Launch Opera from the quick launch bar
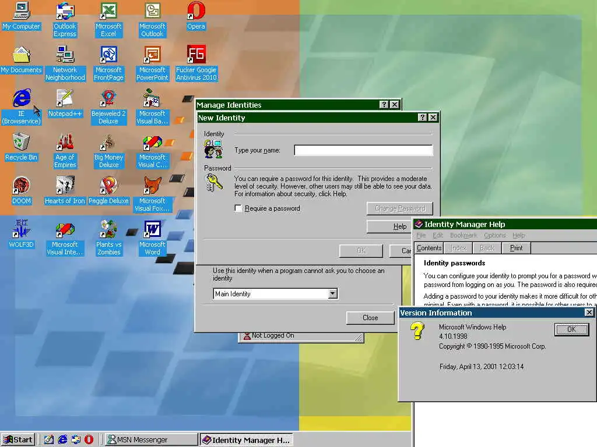This screenshot has width=597, height=447. pyautogui.click(x=89, y=439)
